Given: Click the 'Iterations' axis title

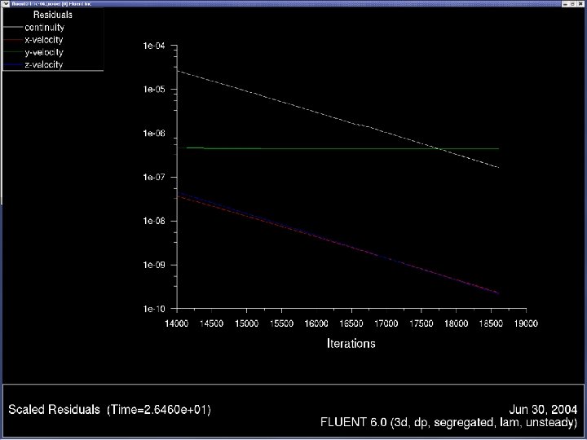Looking at the screenshot, I should coord(351,344).
